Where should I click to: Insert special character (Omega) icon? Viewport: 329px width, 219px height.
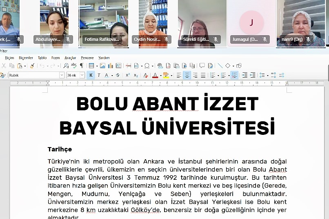pos(147,66)
